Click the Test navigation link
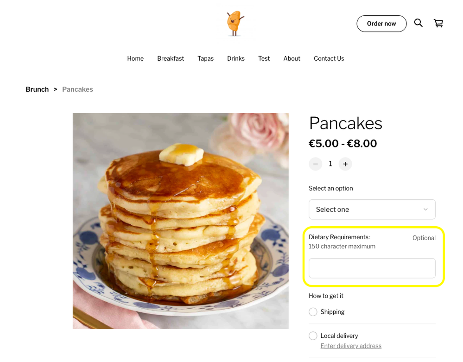This screenshot has height=362, width=463. click(264, 58)
